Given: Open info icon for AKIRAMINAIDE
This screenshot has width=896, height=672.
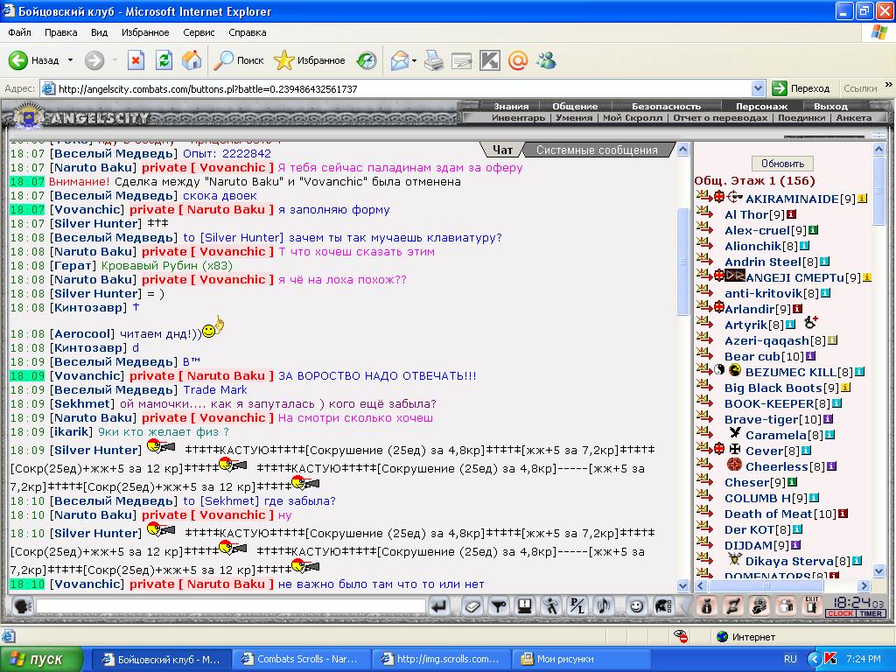Looking at the screenshot, I should 862,199.
